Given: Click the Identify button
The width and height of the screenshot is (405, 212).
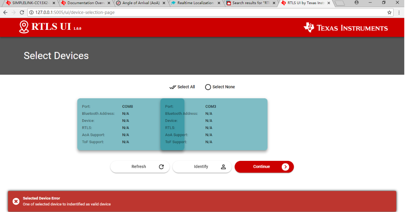Looking at the screenshot, I should 202,167.
